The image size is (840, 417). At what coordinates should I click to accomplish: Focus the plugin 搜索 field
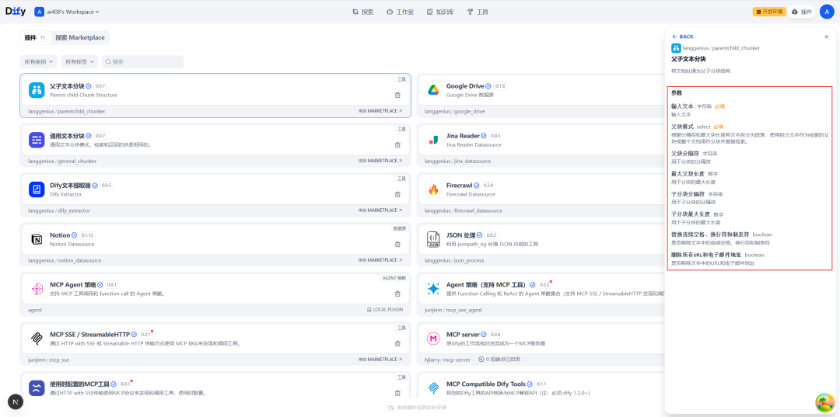click(x=142, y=61)
